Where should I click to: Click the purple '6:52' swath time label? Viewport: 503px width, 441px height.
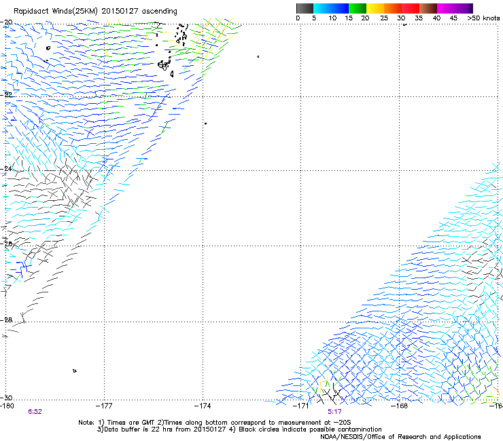[35, 412]
